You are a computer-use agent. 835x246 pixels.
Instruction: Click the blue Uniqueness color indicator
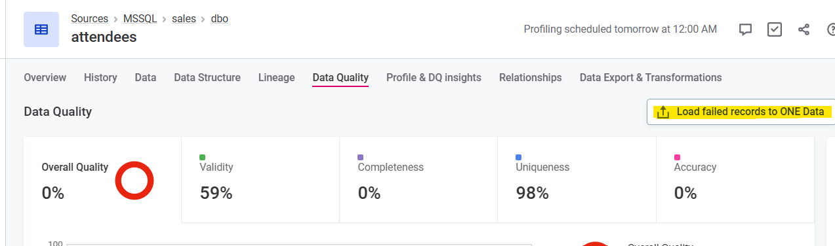click(519, 157)
